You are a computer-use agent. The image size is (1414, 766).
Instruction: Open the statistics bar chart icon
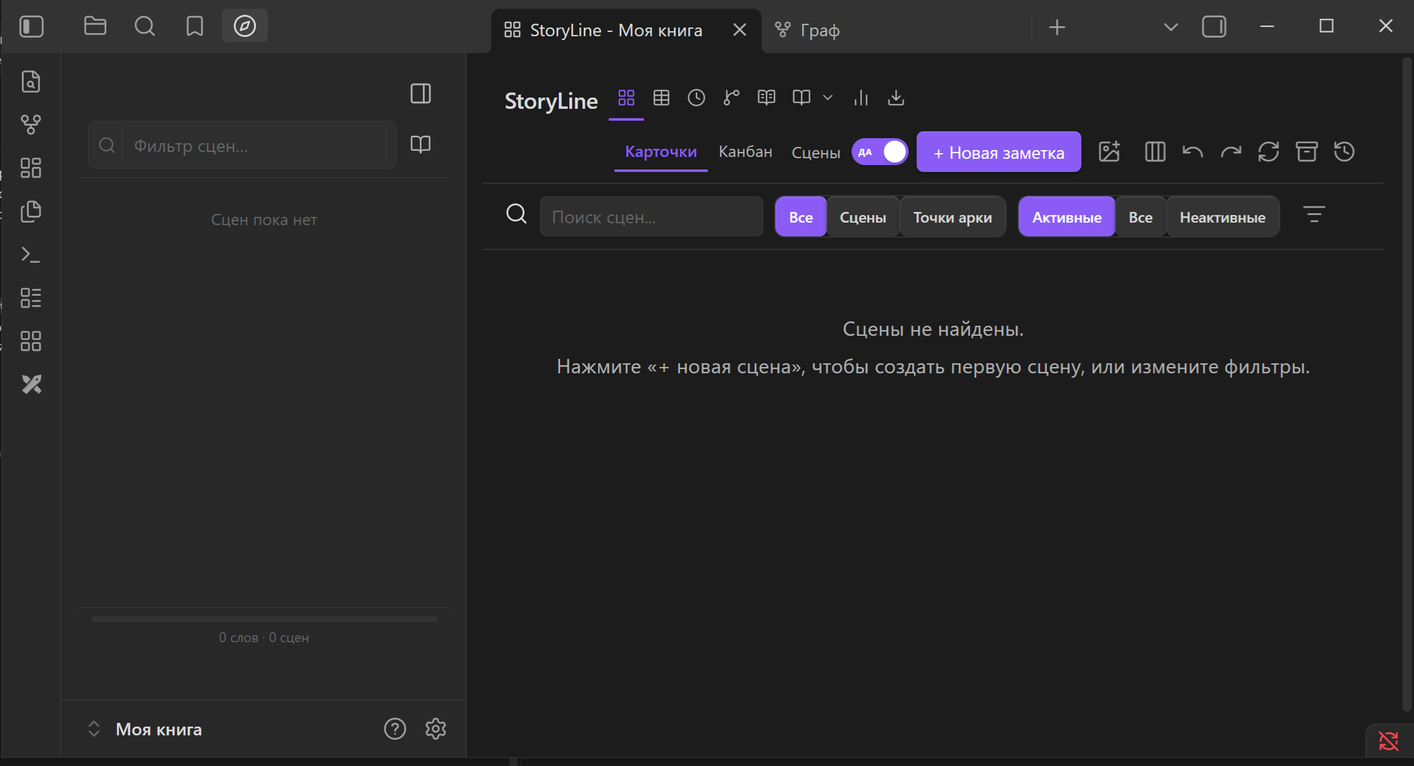[861, 98]
